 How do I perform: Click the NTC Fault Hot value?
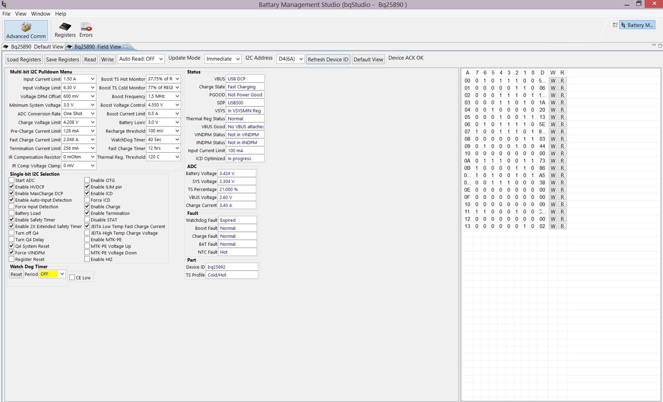237,252
